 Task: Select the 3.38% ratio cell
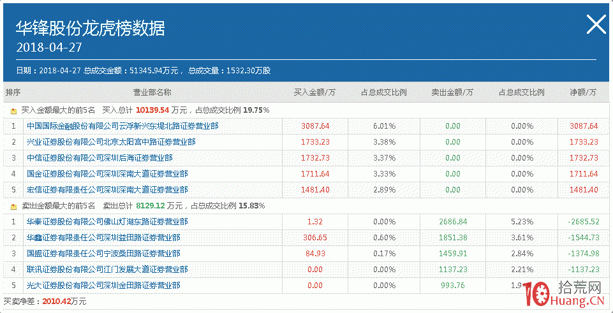(x=384, y=142)
